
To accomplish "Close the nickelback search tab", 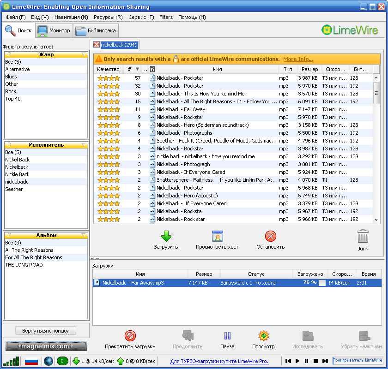I will (97, 44).
